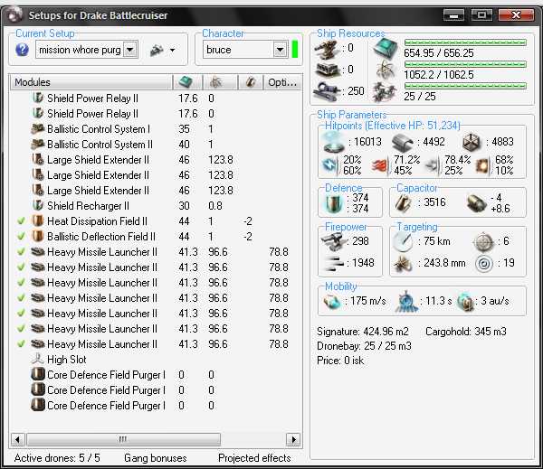Image resolution: width=543 pixels, height=469 pixels.
Task: Click the explosive resistance icon showing 68%
Action: click(482, 165)
